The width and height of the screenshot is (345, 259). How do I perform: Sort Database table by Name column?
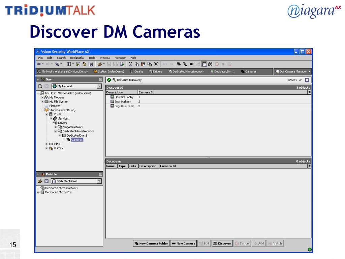111,166
